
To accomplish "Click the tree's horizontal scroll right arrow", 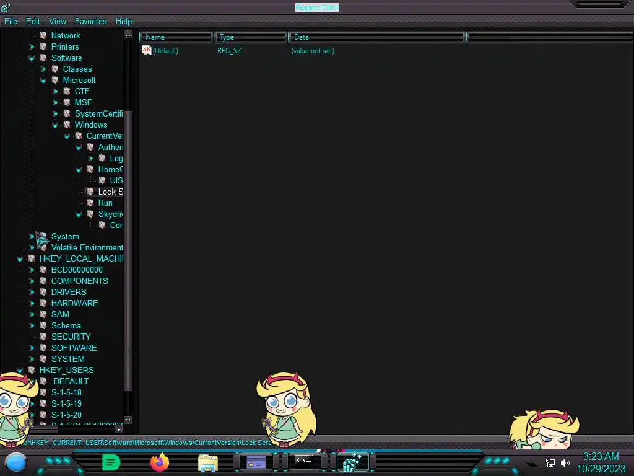I will coord(118,429).
